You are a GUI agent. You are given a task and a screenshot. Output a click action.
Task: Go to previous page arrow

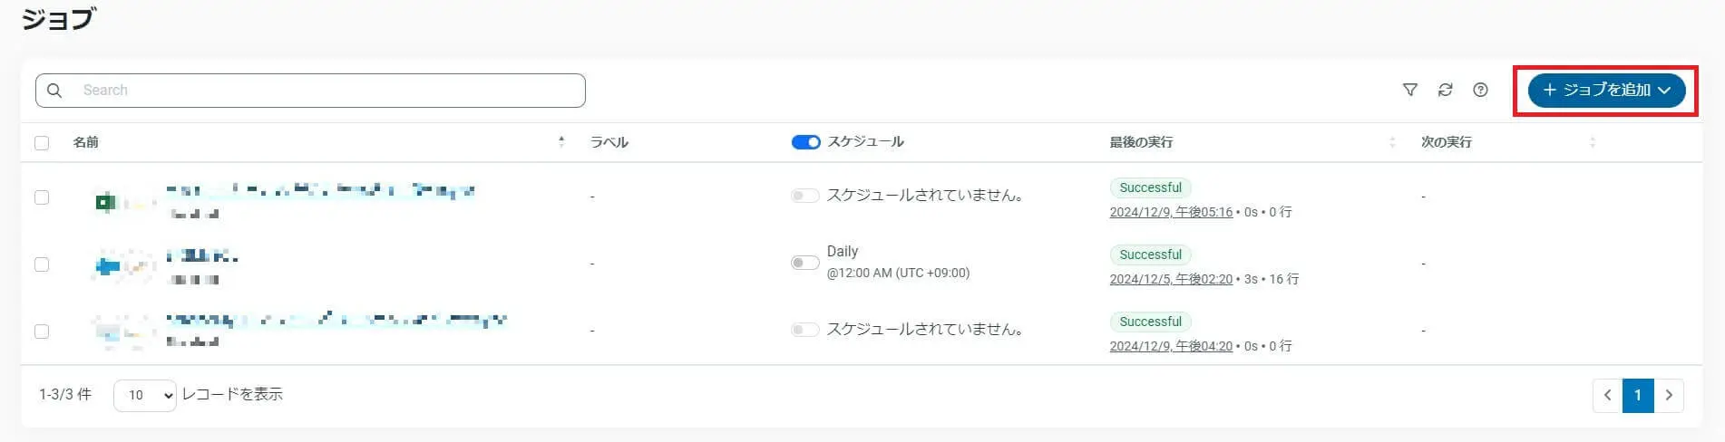1607,395
